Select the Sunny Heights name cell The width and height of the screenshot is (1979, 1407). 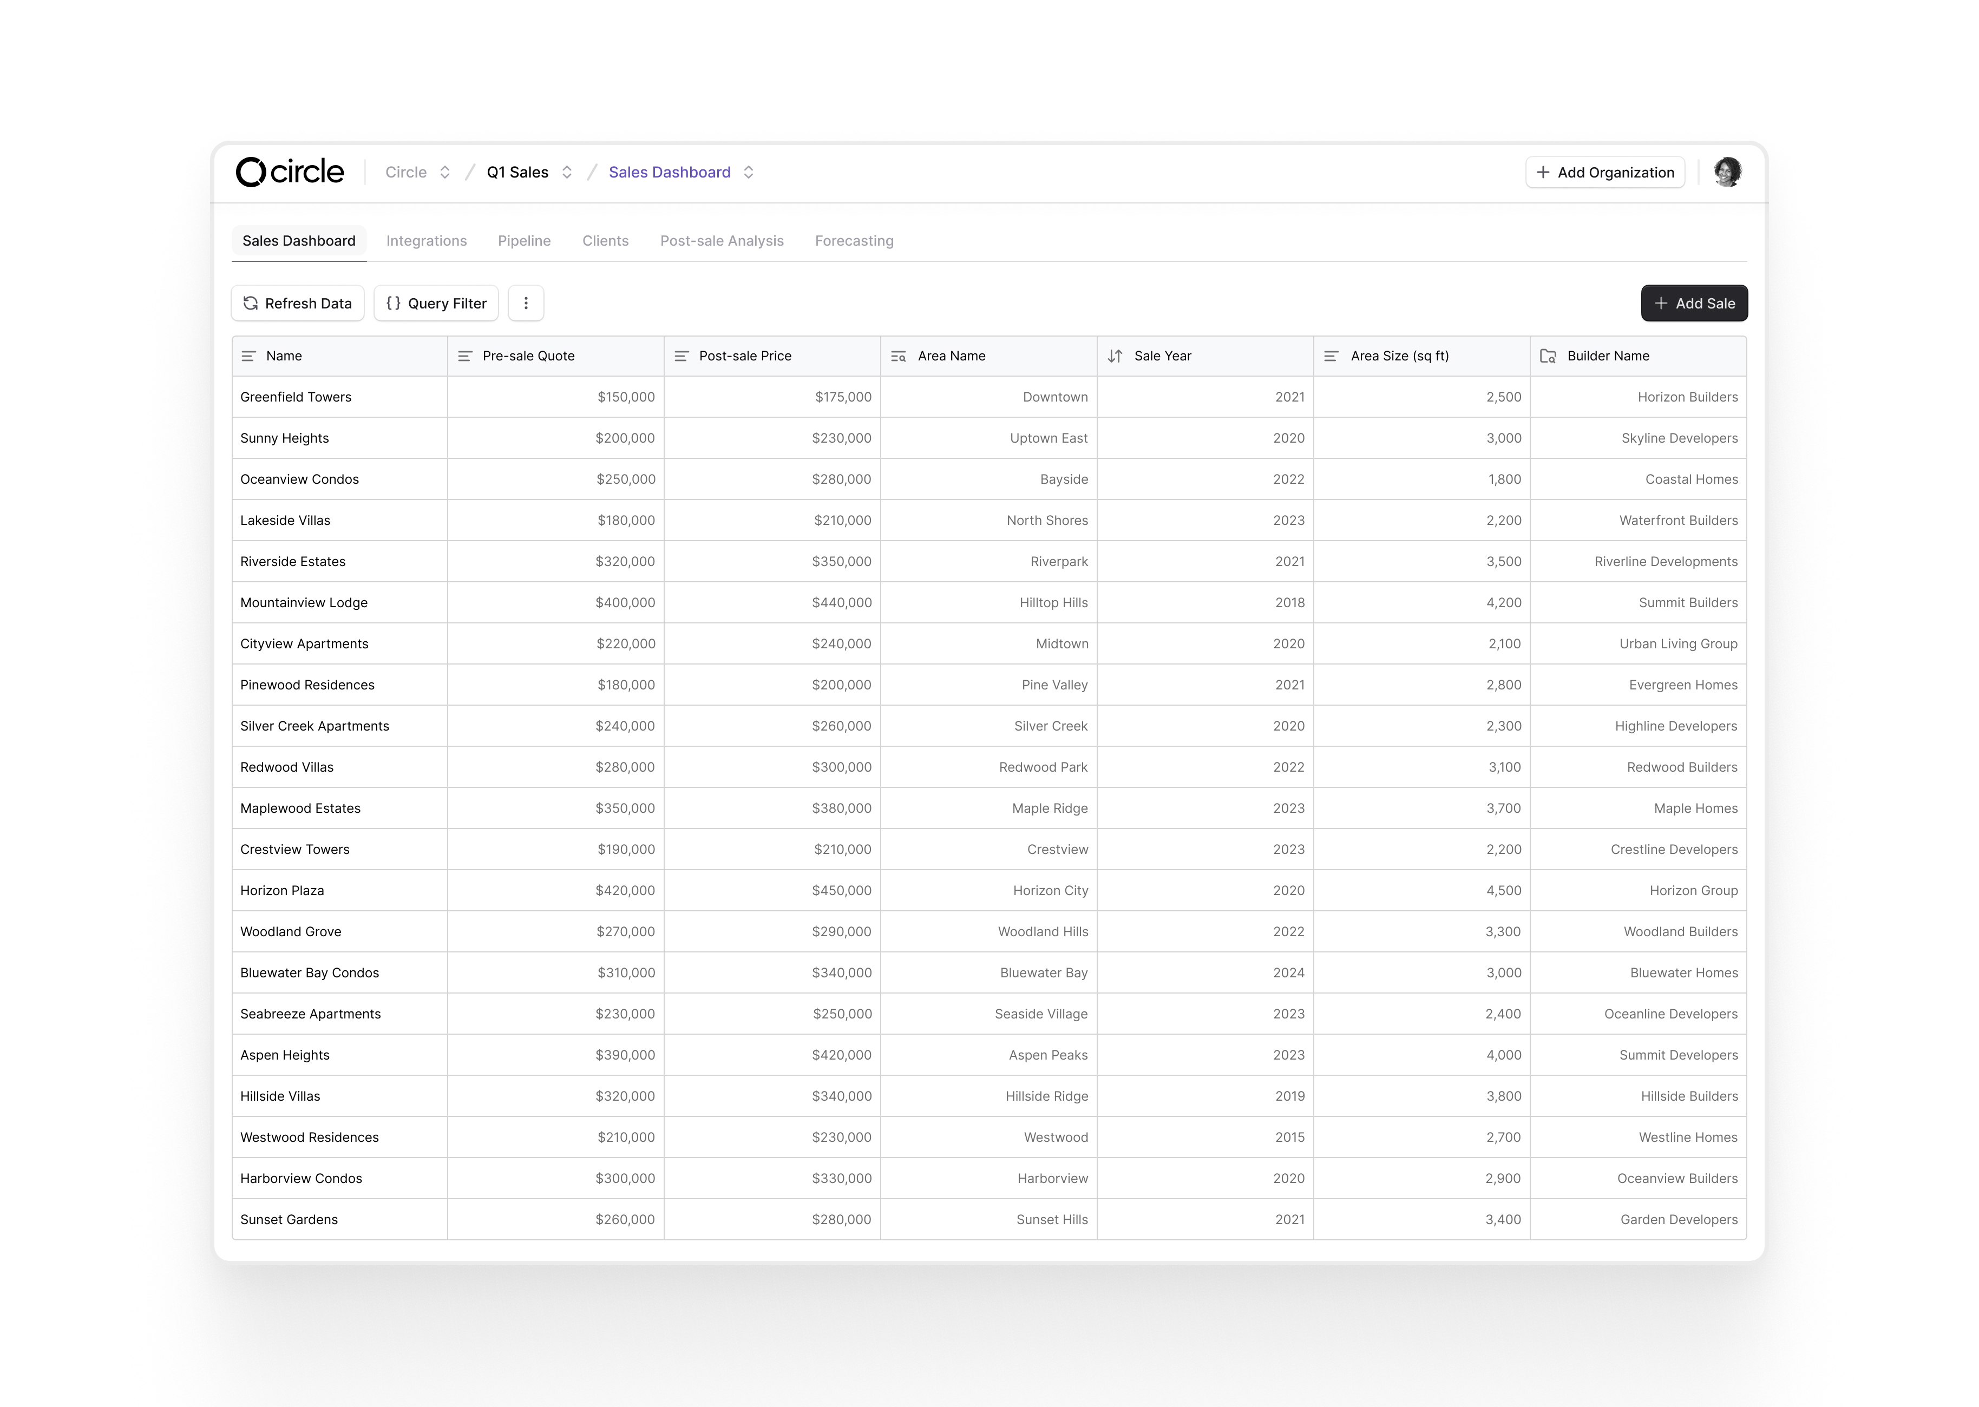tap(339, 438)
